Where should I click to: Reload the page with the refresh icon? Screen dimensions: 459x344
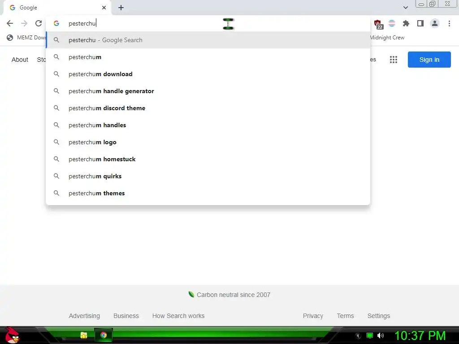pos(39,23)
